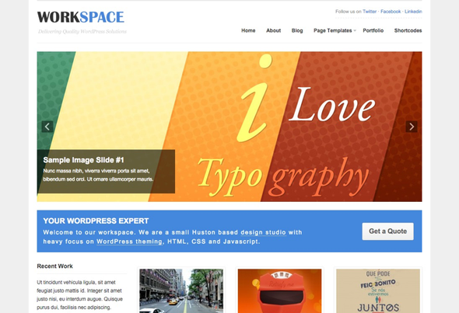Open the design studio link
Screen dimensions: 459x313
263,232
